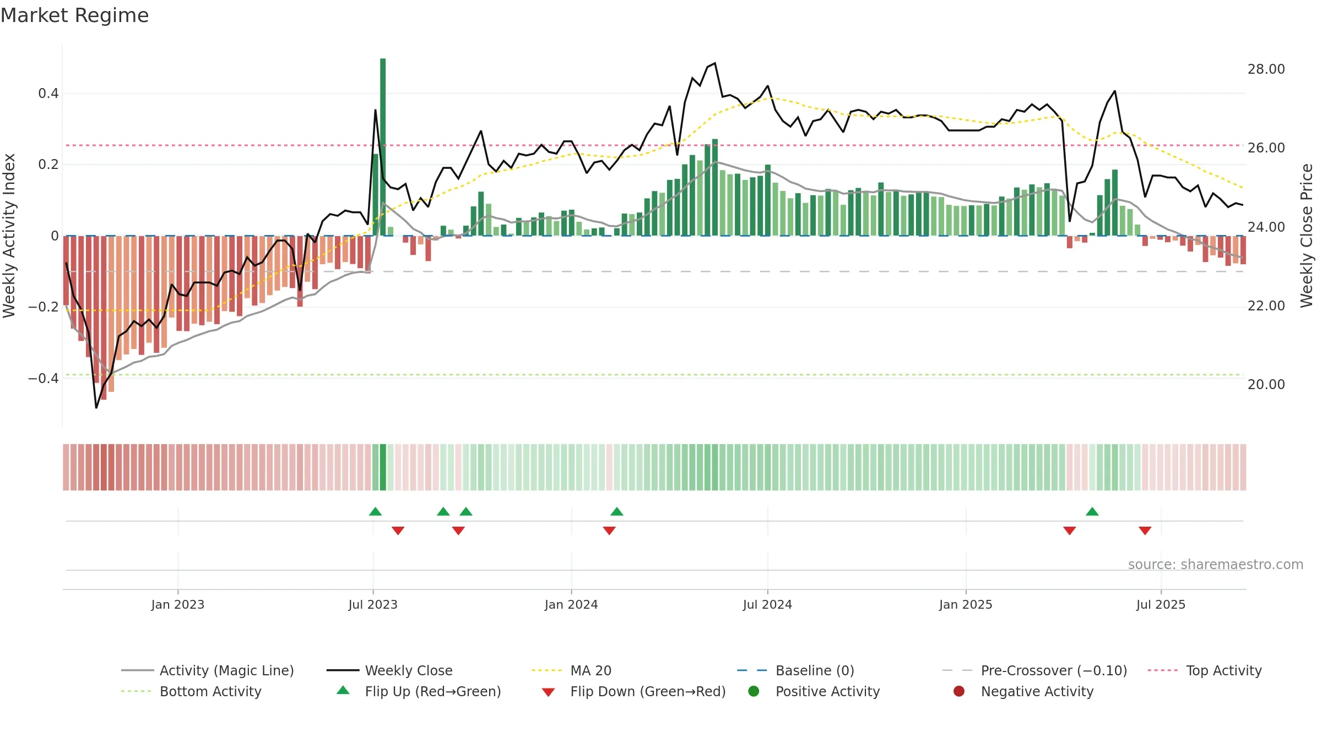Click the Weekly Close Price axis title
This screenshot has width=1322, height=743.
coord(1307,236)
